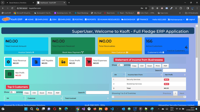Open Visual Studio Code from taskbar
This screenshot has height=112, width=200.
(112, 109)
